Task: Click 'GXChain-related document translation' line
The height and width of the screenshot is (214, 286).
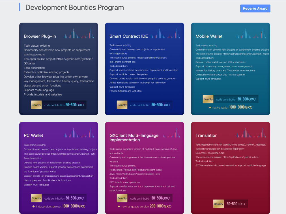Action: point(231,165)
